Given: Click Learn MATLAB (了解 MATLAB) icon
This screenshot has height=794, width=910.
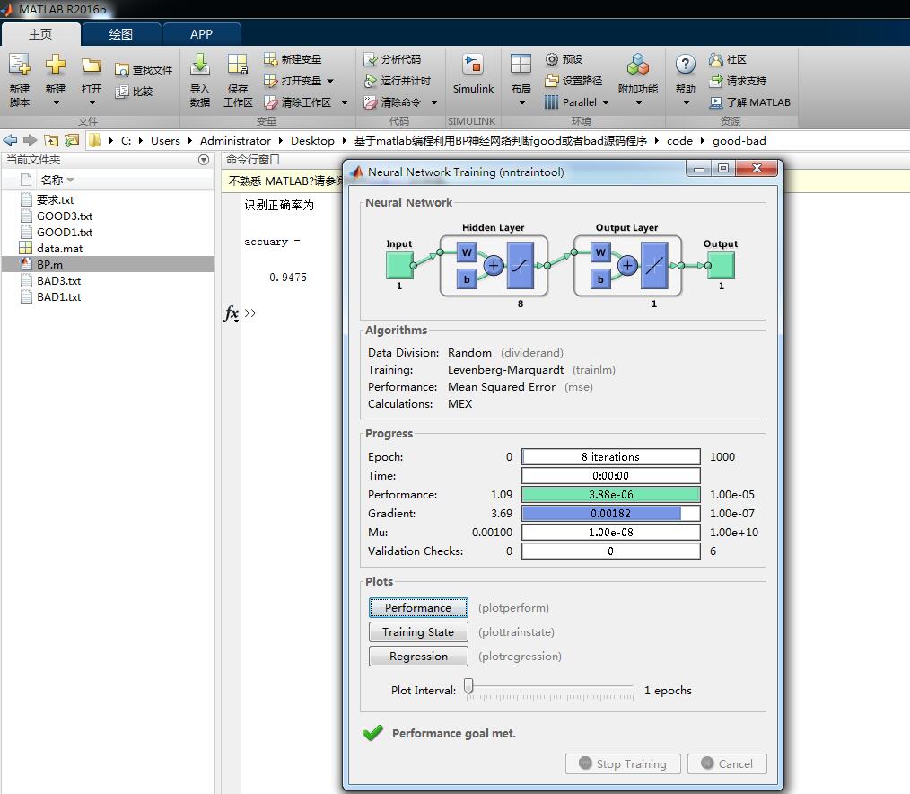Looking at the screenshot, I should point(716,102).
